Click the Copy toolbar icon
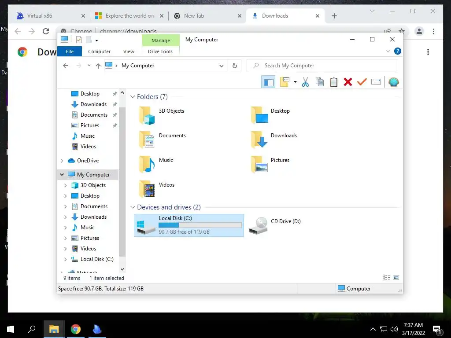The image size is (451, 338). click(320, 82)
